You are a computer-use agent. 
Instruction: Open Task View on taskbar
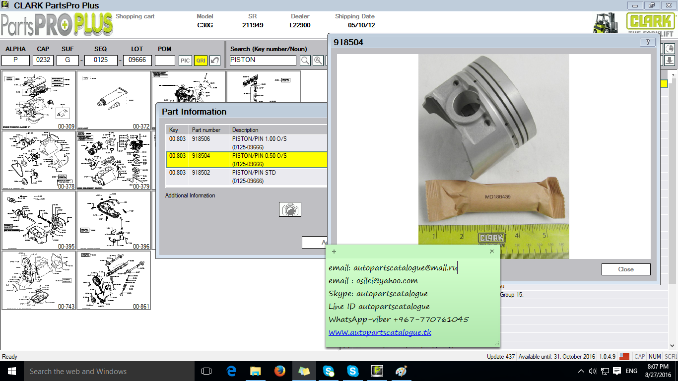tap(206, 371)
